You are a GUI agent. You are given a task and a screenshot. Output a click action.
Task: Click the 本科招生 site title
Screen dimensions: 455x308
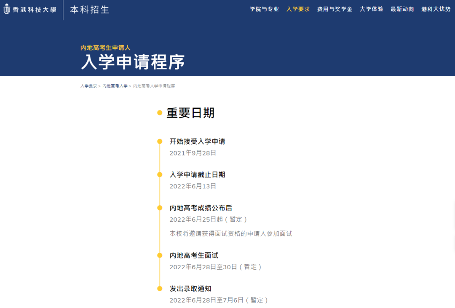(x=89, y=9)
